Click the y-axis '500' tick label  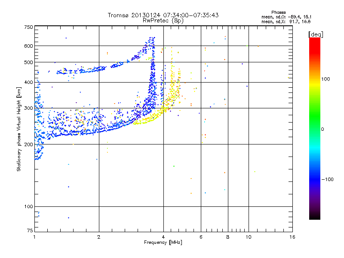coord(28,62)
